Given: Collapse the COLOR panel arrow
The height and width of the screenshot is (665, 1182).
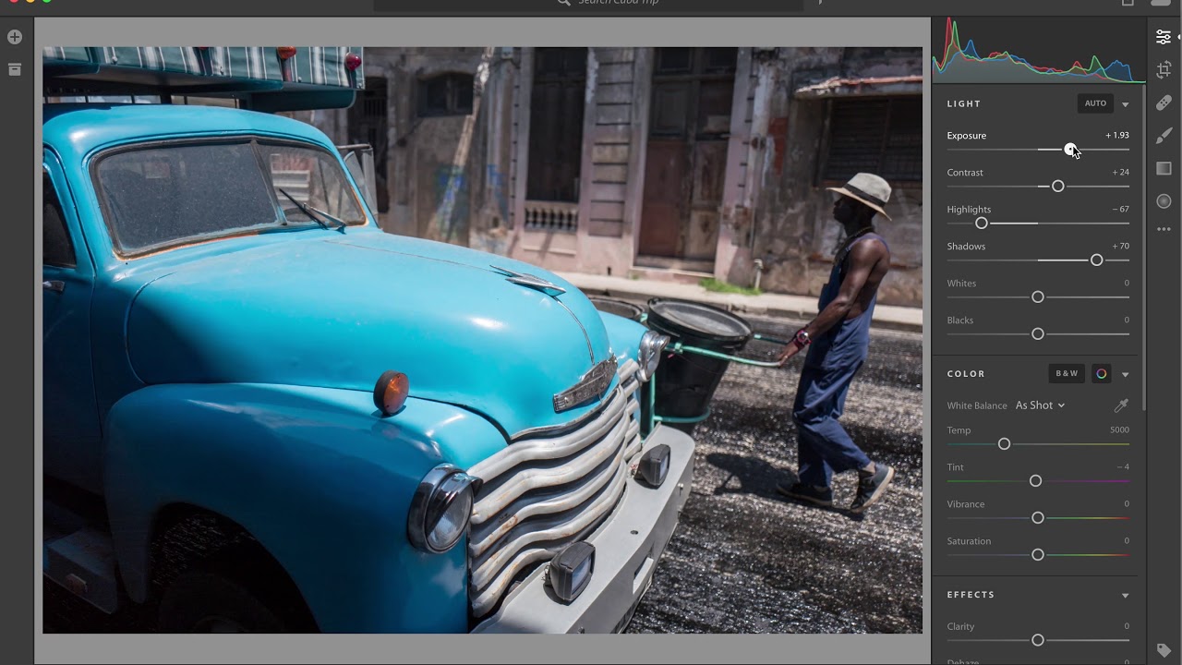Looking at the screenshot, I should coord(1125,374).
